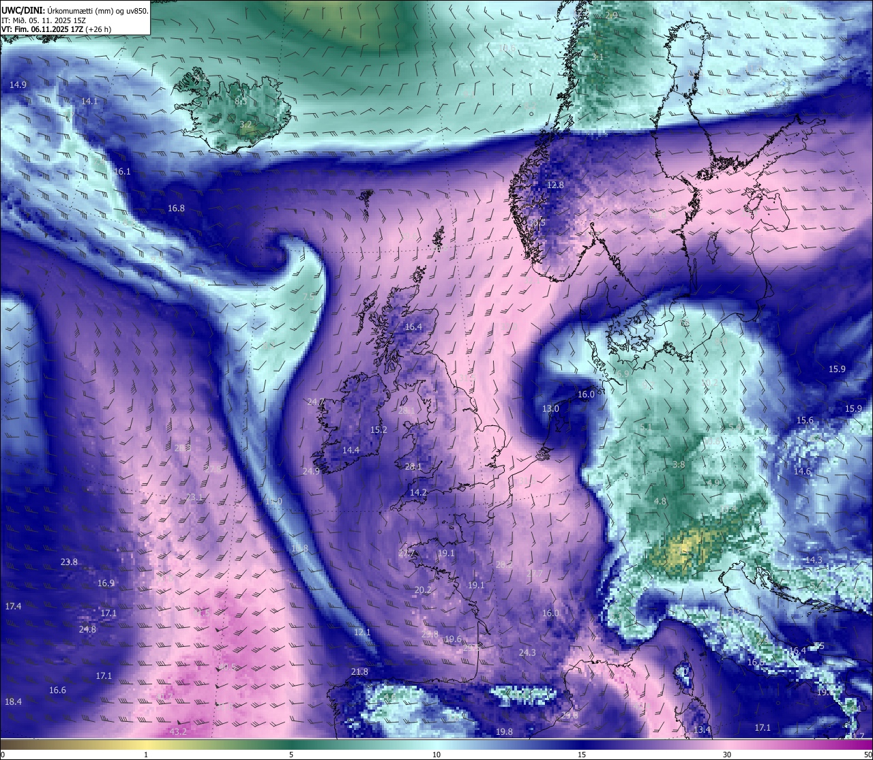Click the 15.6 value label
The height and width of the screenshot is (760, 873).
(805, 420)
